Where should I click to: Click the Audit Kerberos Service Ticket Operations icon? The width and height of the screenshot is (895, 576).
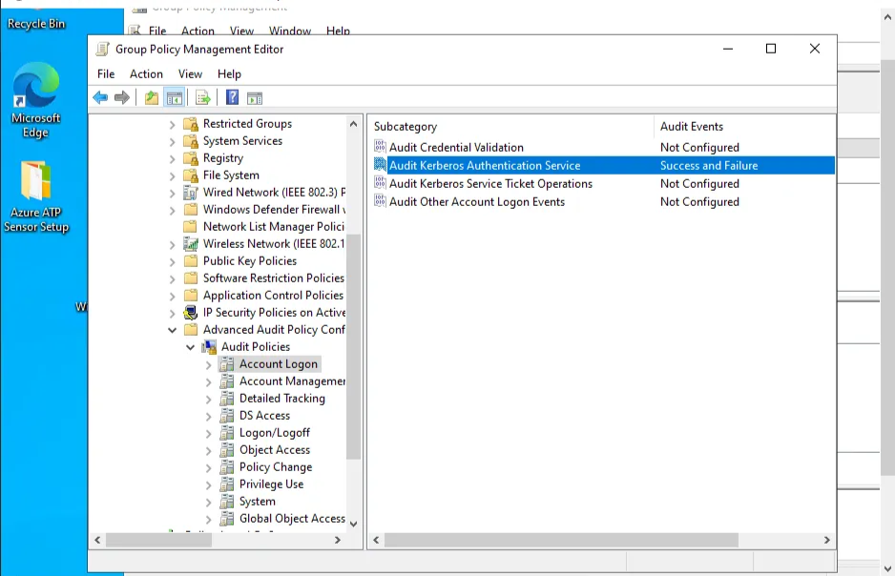coord(380,183)
